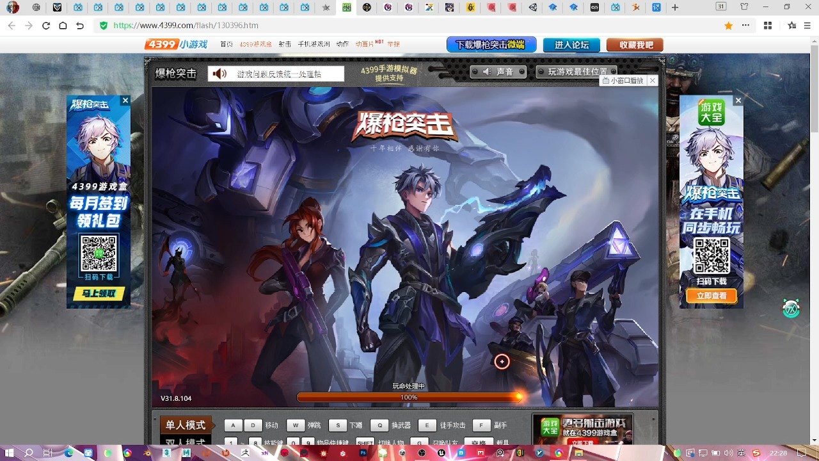Click the 4399手游模拟器 提供支持 label
This screenshot has height=461, width=819.
point(389,74)
